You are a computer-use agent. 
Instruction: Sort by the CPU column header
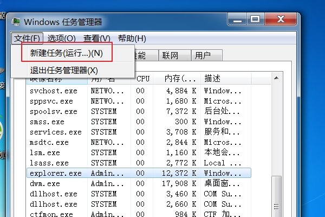coord(142,79)
